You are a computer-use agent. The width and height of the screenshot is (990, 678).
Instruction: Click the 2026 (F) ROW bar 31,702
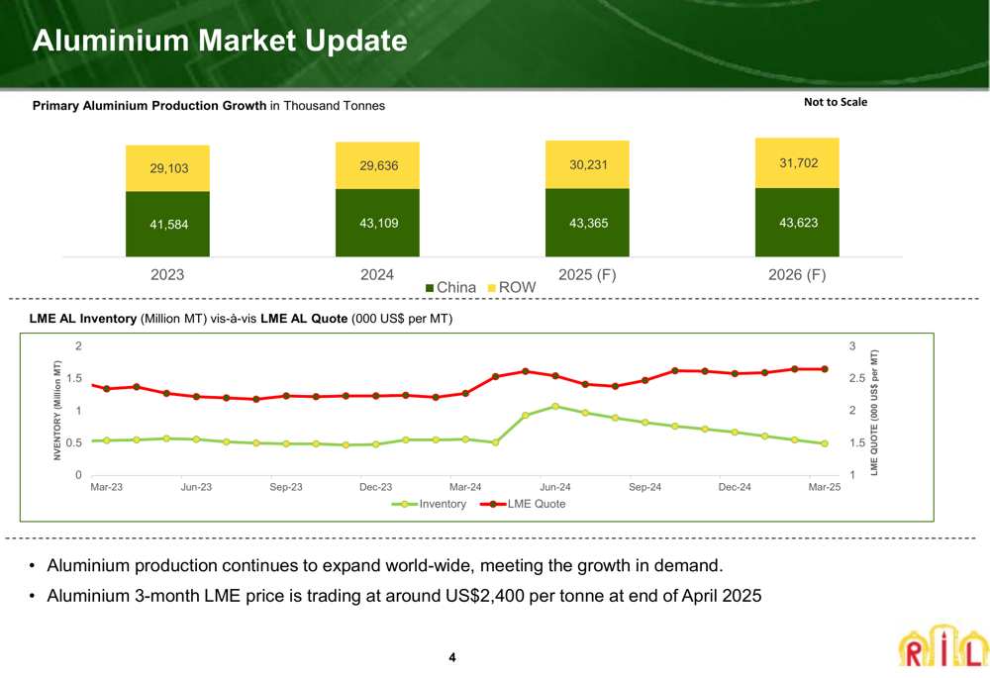(797, 163)
